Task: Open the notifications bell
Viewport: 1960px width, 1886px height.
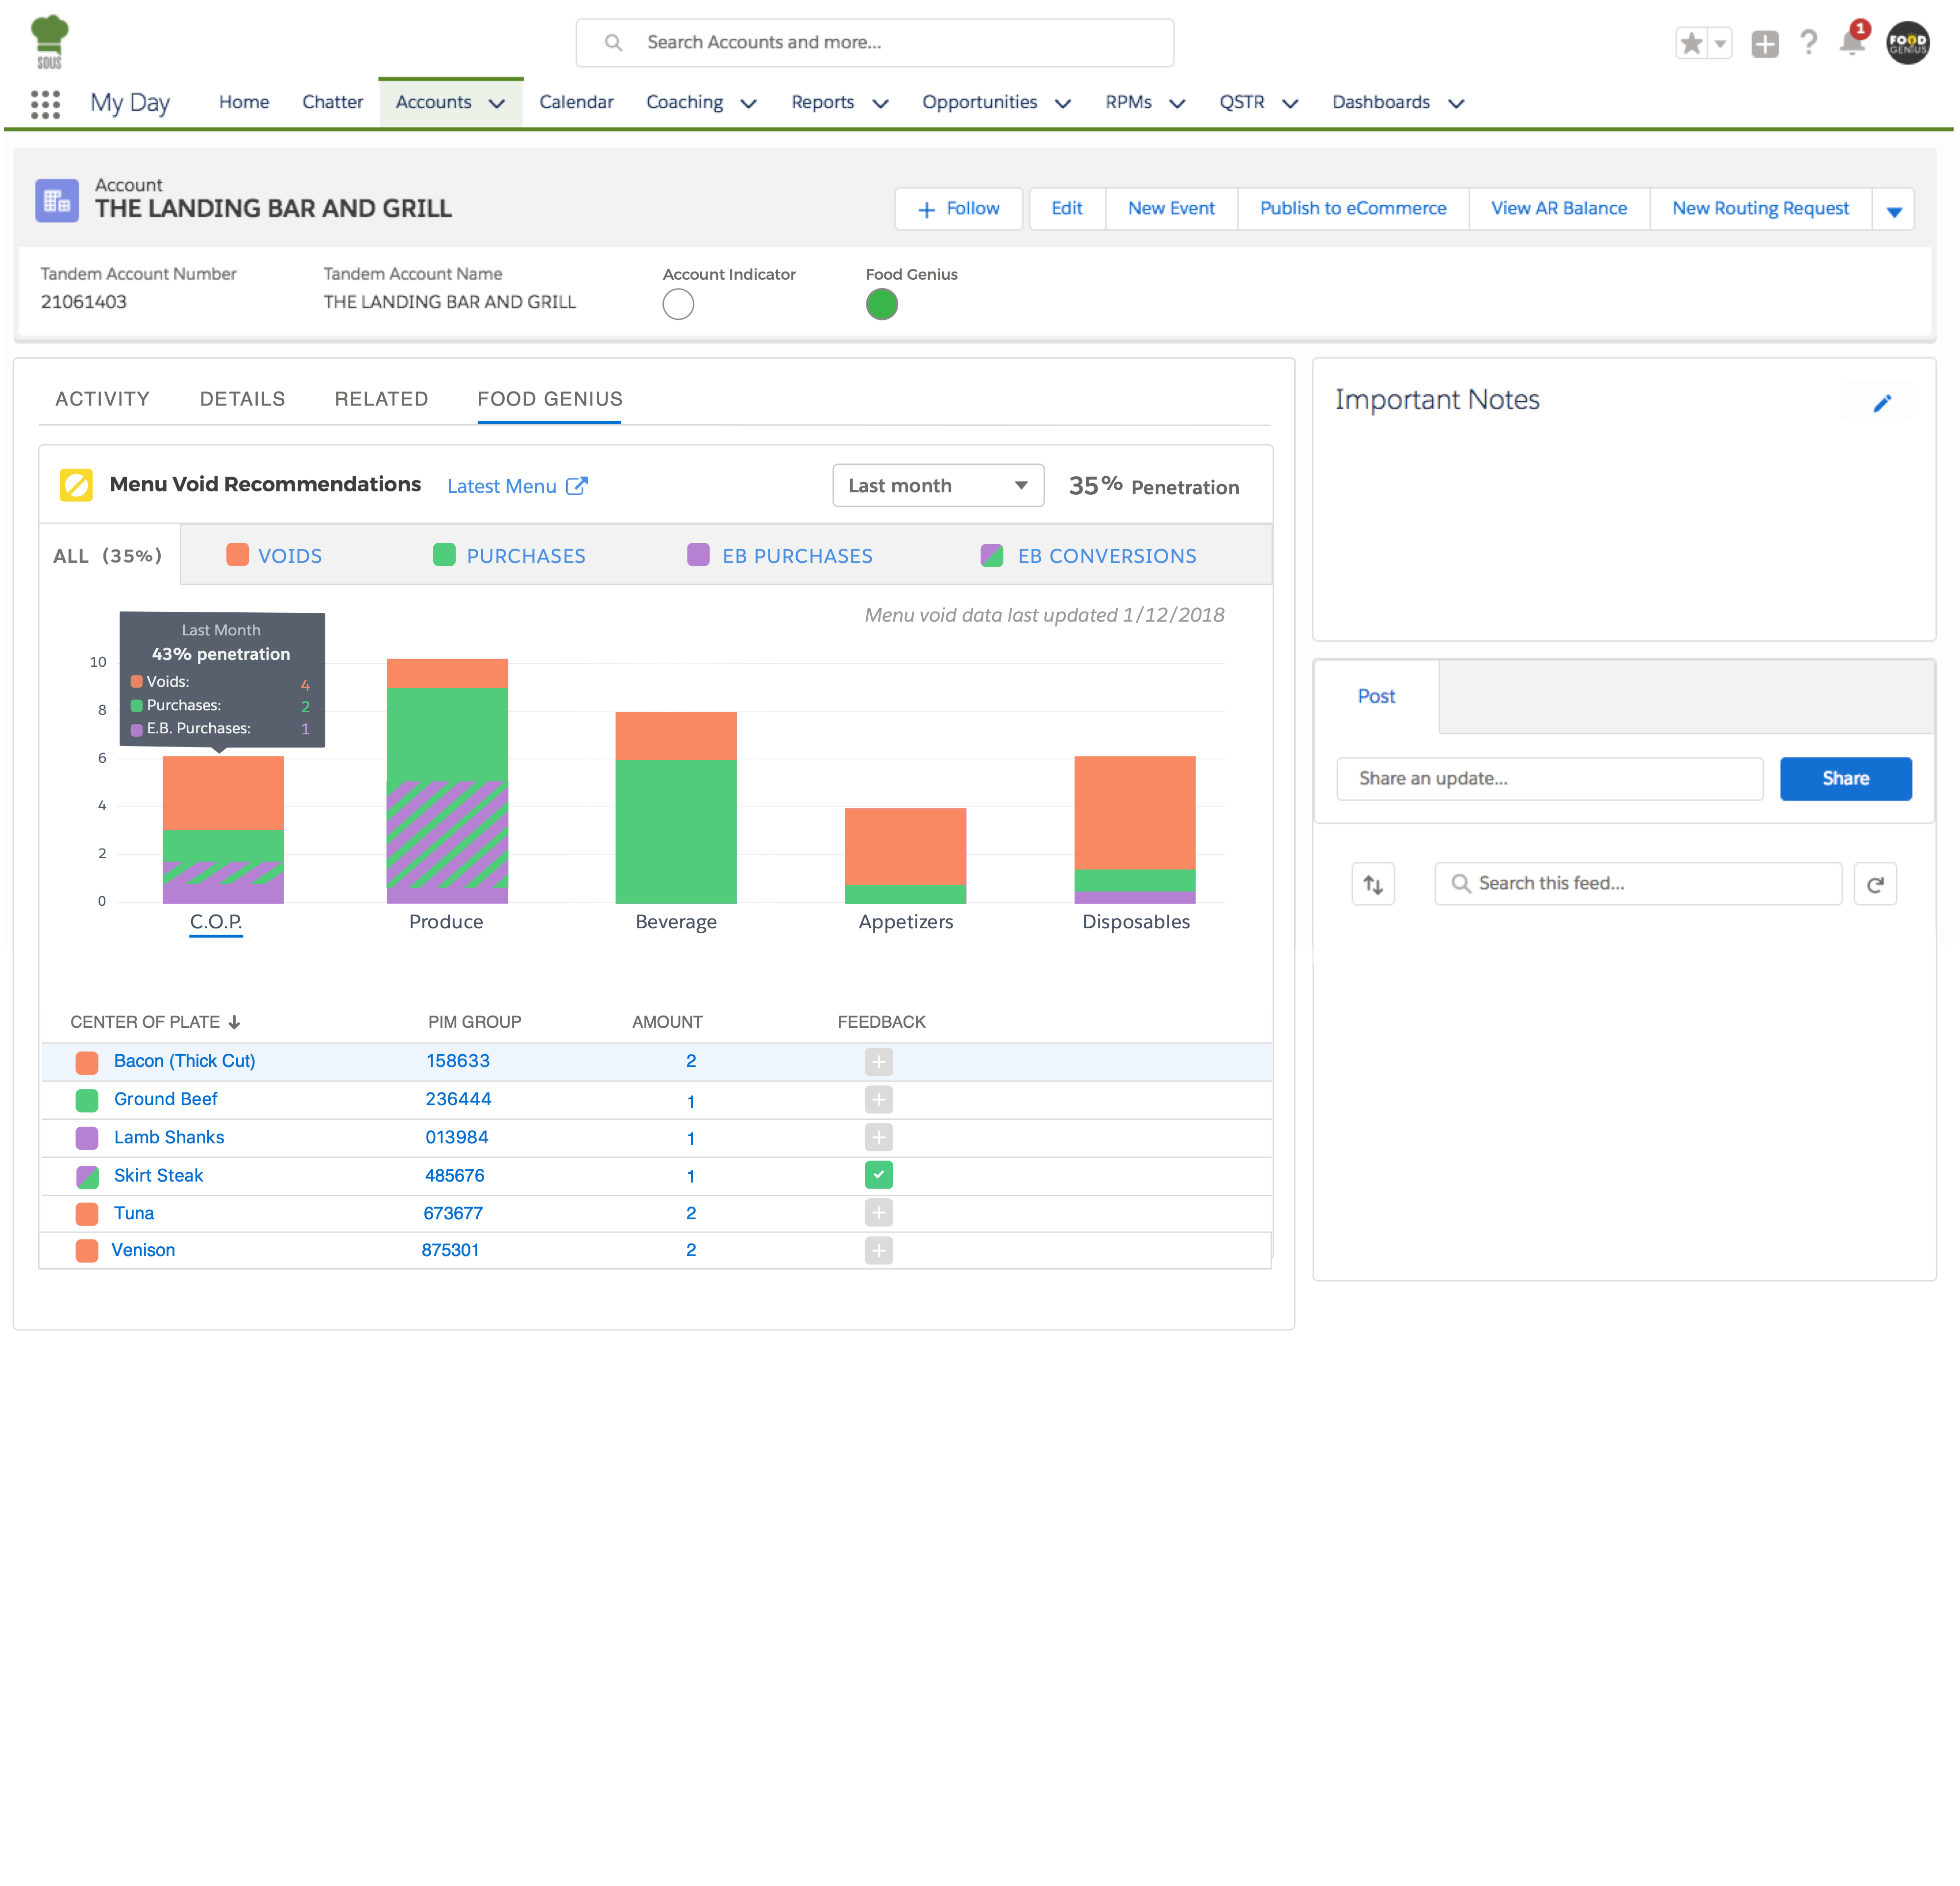Action: [x=1852, y=42]
